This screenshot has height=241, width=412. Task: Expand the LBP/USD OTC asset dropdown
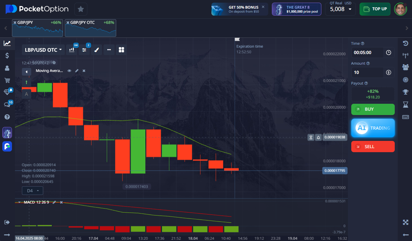point(43,50)
